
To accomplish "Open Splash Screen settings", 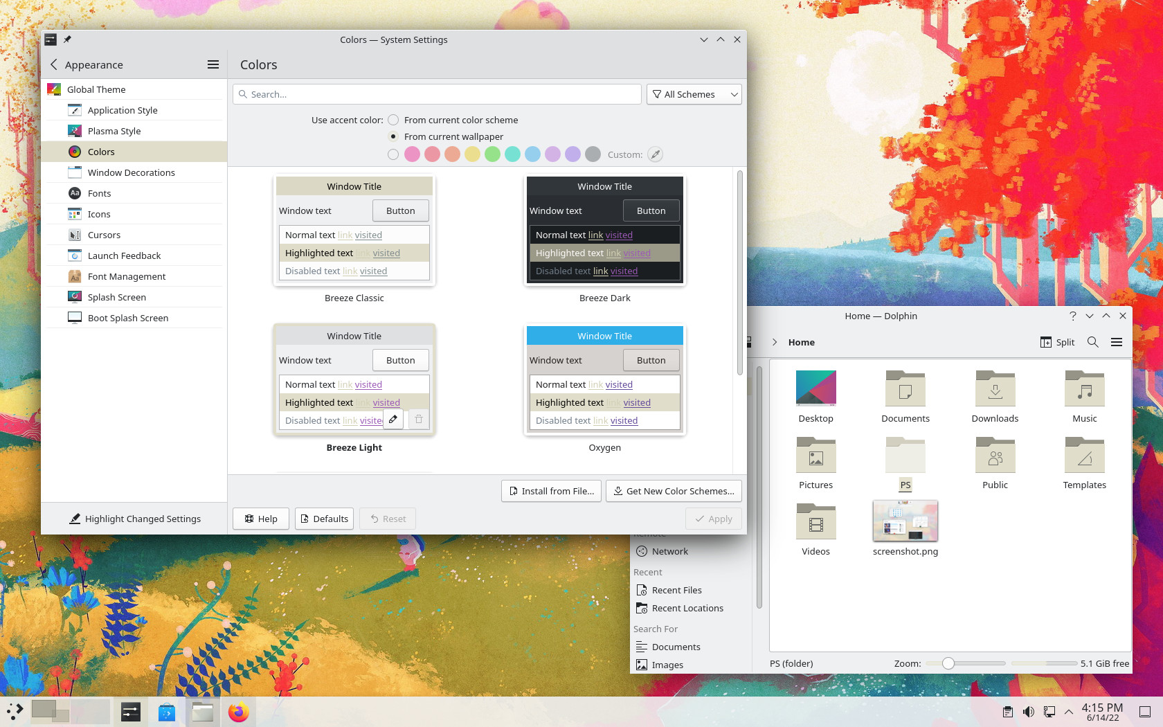I will click(x=134, y=297).
